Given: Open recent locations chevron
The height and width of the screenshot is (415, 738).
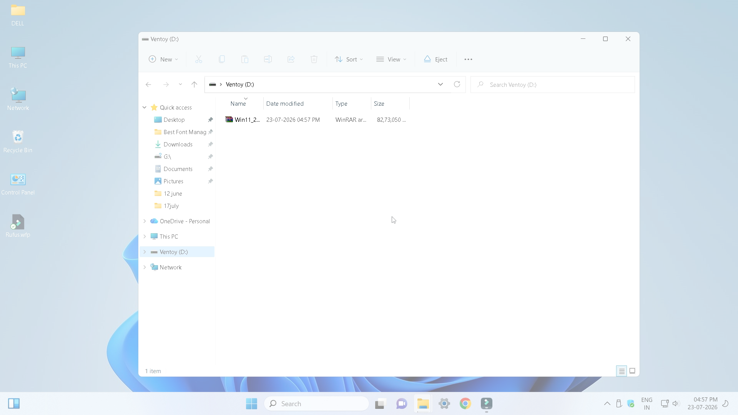Looking at the screenshot, I should [180, 85].
